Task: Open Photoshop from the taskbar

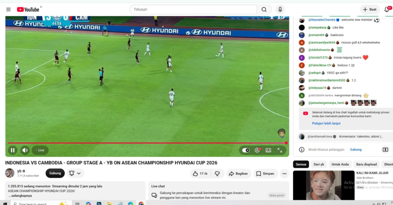Action: click(x=99, y=203)
